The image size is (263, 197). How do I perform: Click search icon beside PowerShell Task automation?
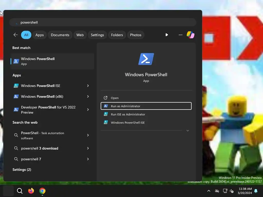click(16, 135)
